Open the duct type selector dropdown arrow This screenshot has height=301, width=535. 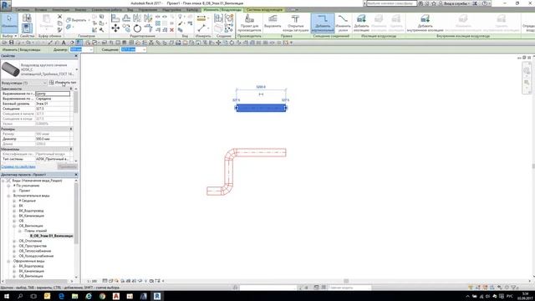(76, 69)
